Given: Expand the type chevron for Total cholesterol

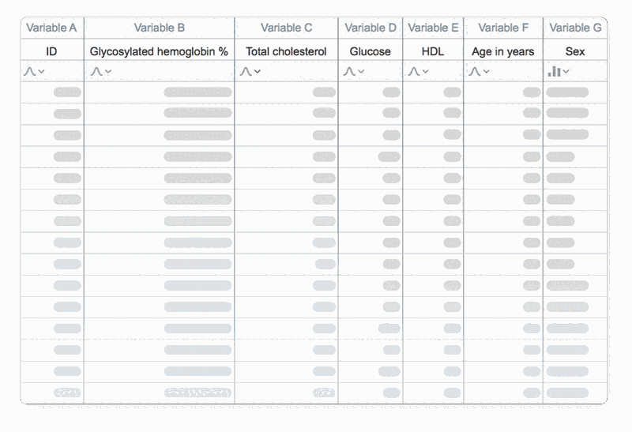Looking at the screenshot, I should [258, 71].
